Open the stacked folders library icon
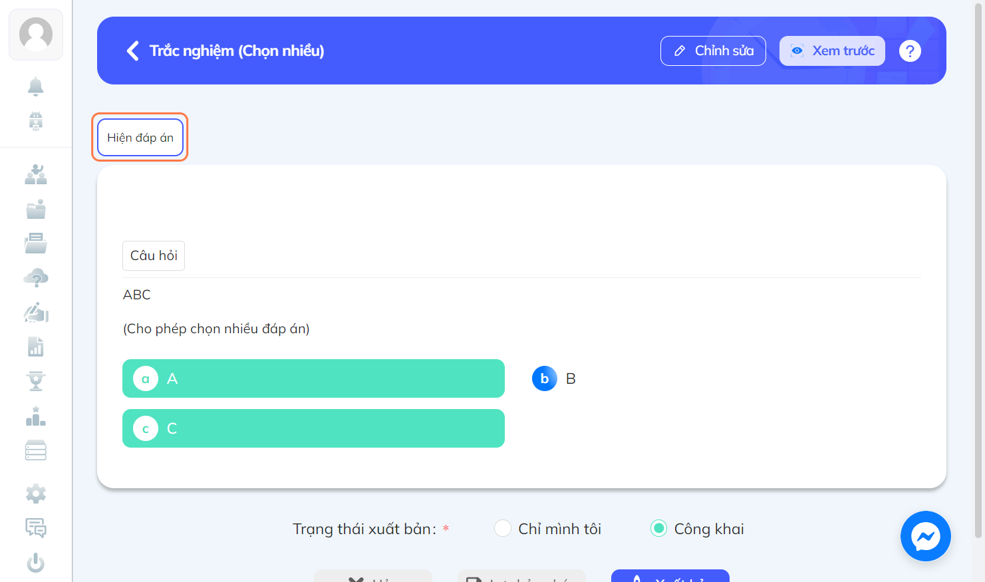Viewport: 985px width, 582px height. click(x=36, y=243)
